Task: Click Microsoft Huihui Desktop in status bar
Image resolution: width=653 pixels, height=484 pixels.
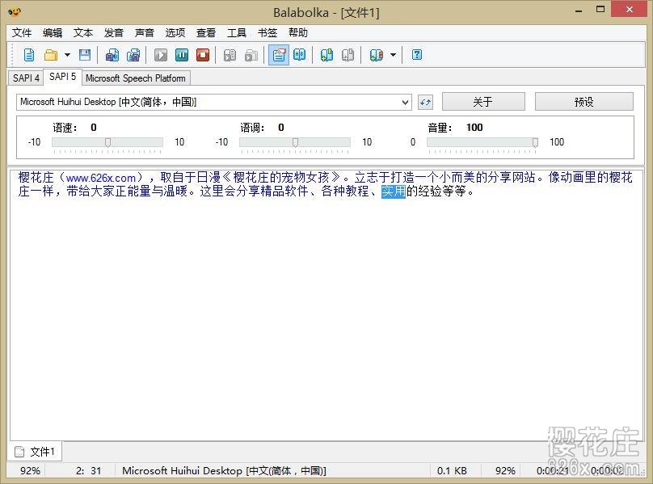Action: 224,471
